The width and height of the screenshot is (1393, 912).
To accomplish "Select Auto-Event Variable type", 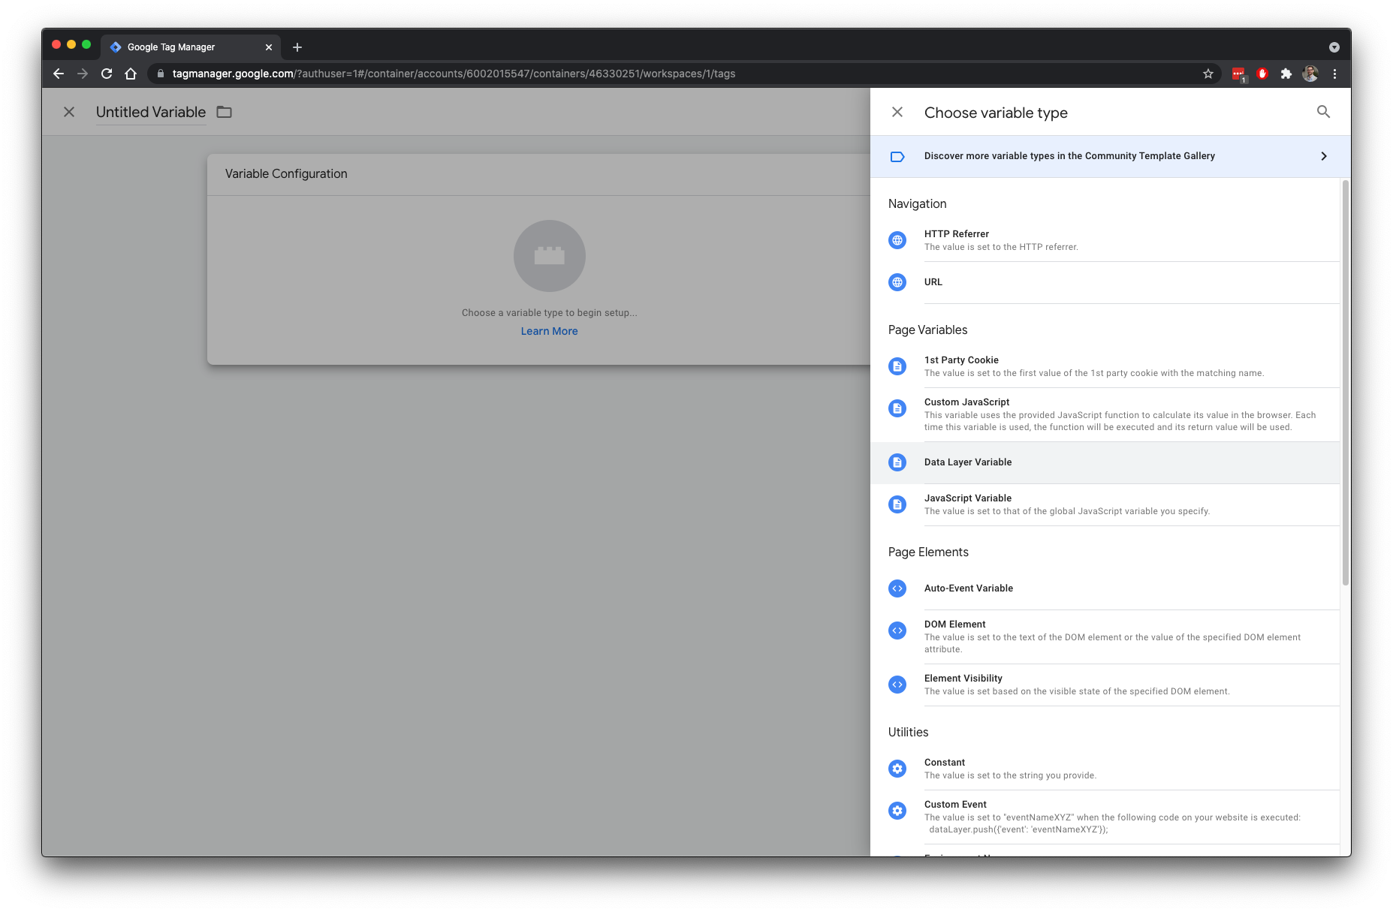I will [1105, 588].
